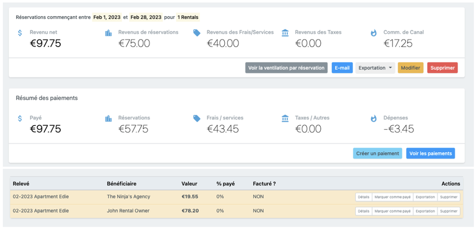Click John Rental Owner beneficiary cell

128,211
